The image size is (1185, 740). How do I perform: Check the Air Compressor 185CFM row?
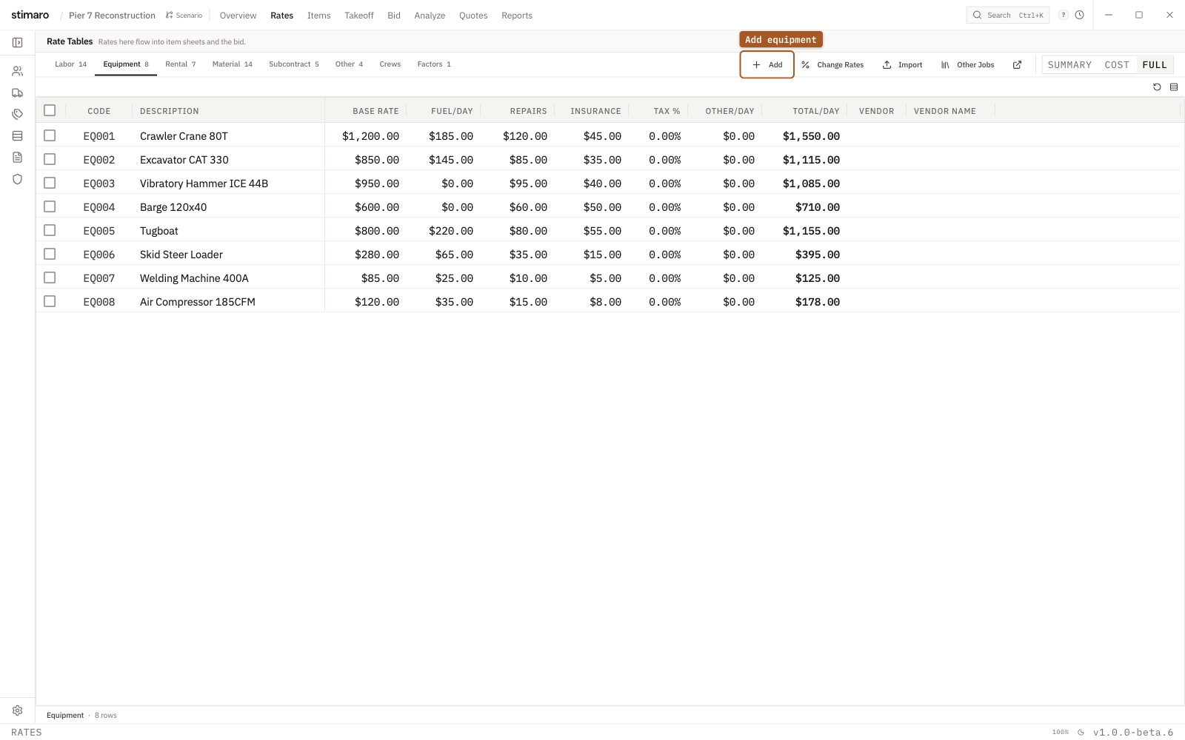pyautogui.click(x=50, y=301)
